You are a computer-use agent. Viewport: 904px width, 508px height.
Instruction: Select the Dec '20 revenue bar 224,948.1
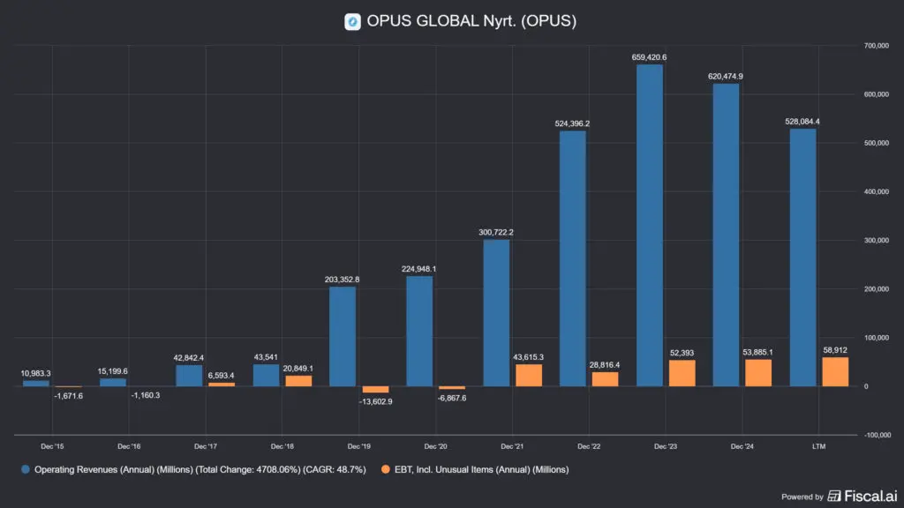click(419, 332)
